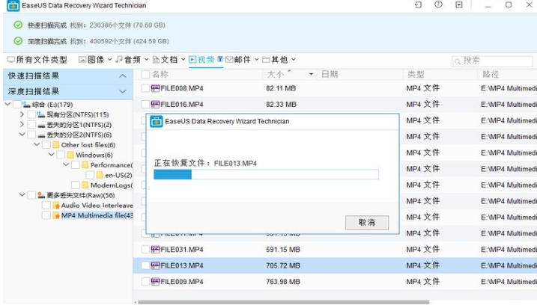Sort by the 路径 column header
The image size is (537, 305).
click(491, 74)
